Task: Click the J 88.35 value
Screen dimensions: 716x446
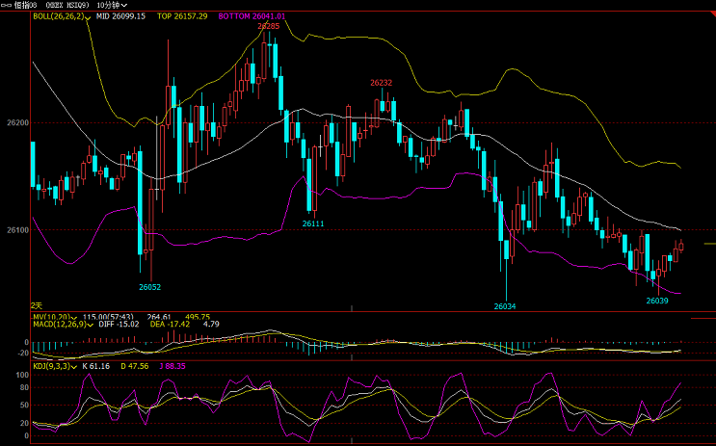Action: click(172, 366)
